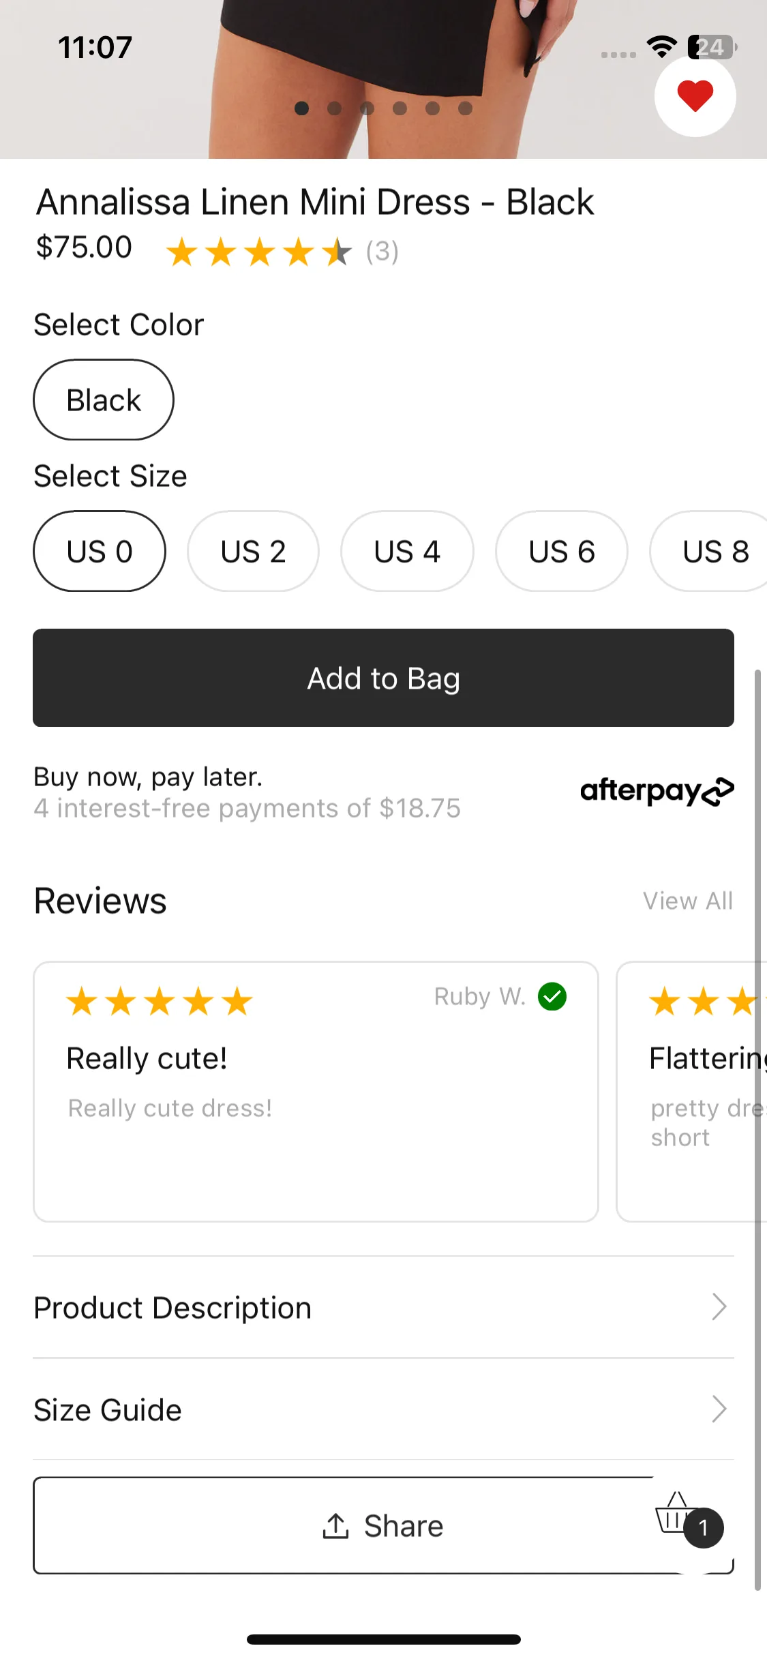Tap the battery indicator icon

click(x=712, y=47)
